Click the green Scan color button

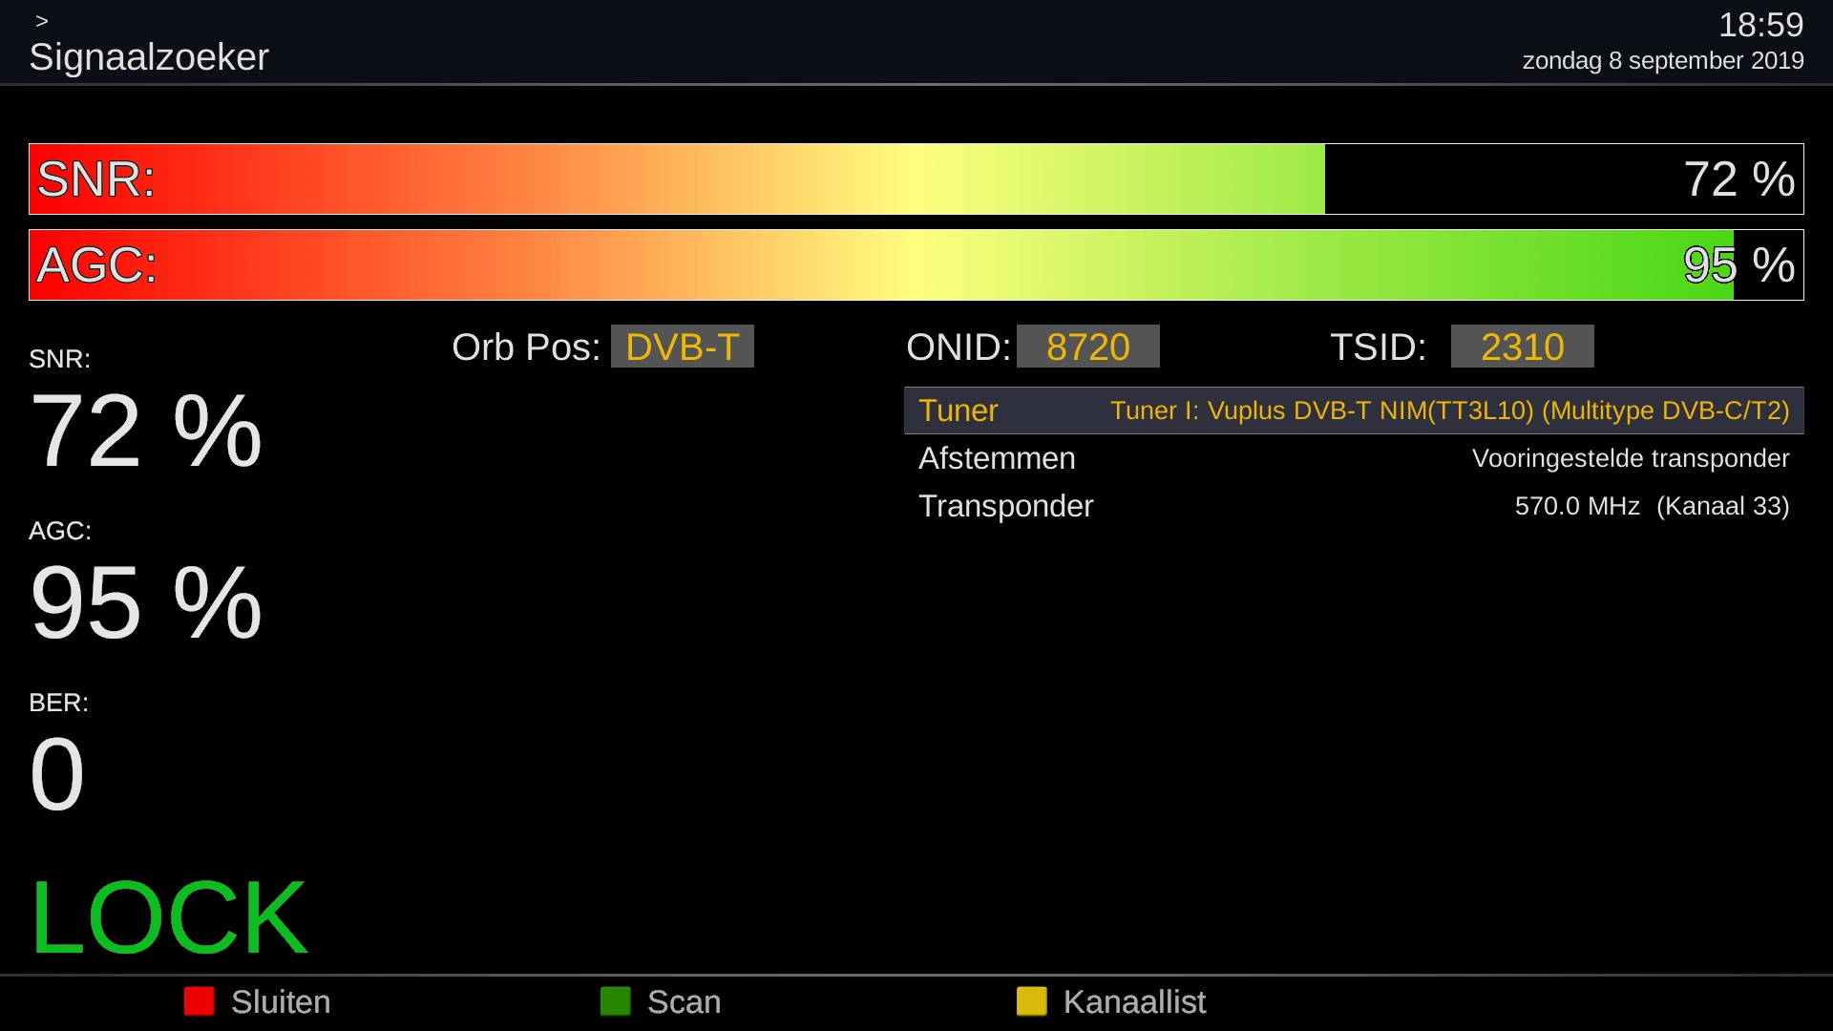point(615,1001)
